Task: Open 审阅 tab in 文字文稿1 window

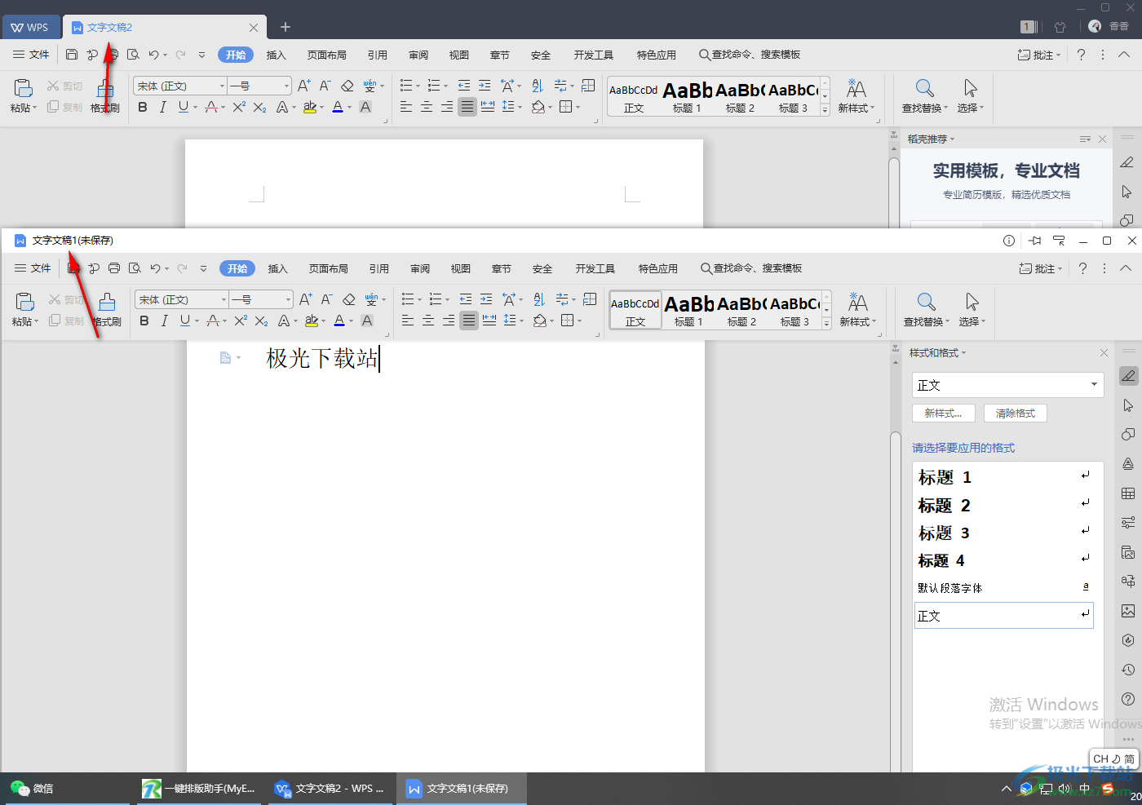Action: (x=420, y=268)
